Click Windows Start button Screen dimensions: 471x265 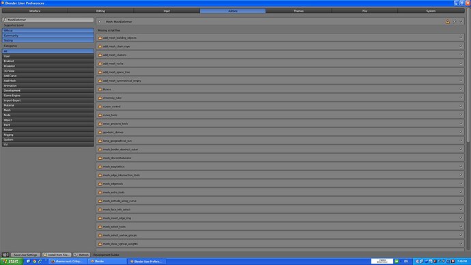point(11,262)
